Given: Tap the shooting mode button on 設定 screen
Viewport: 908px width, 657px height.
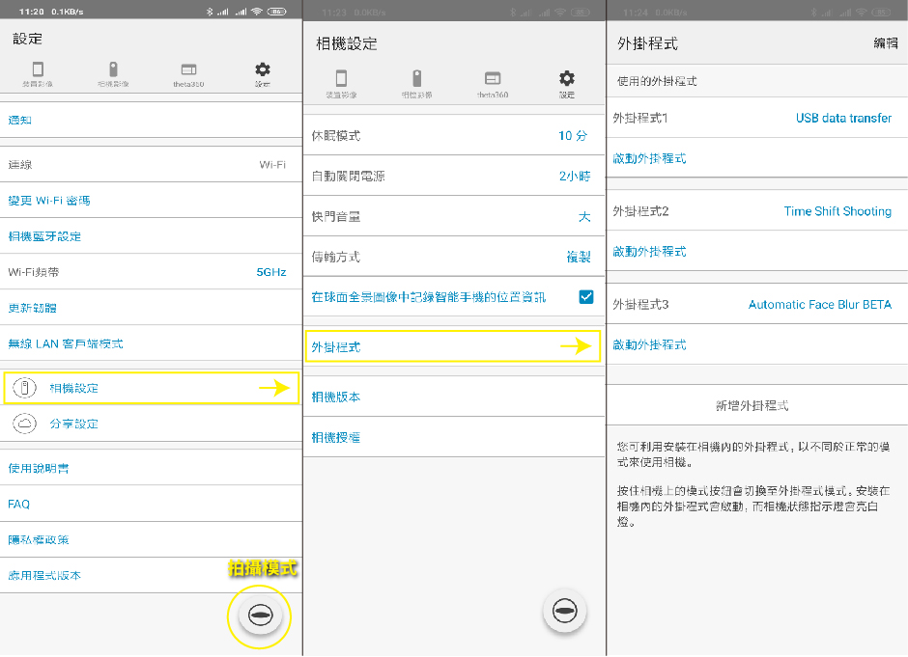Looking at the screenshot, I should pos(260,615).
